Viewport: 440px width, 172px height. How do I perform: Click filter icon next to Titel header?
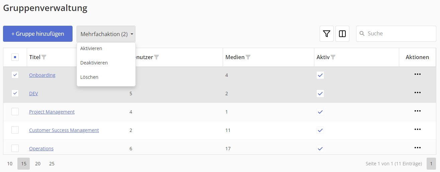pyautogui.click(x=44, y=57)
